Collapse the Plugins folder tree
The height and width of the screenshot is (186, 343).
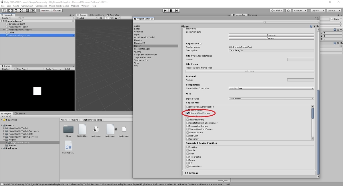click(x=4, y=140)
